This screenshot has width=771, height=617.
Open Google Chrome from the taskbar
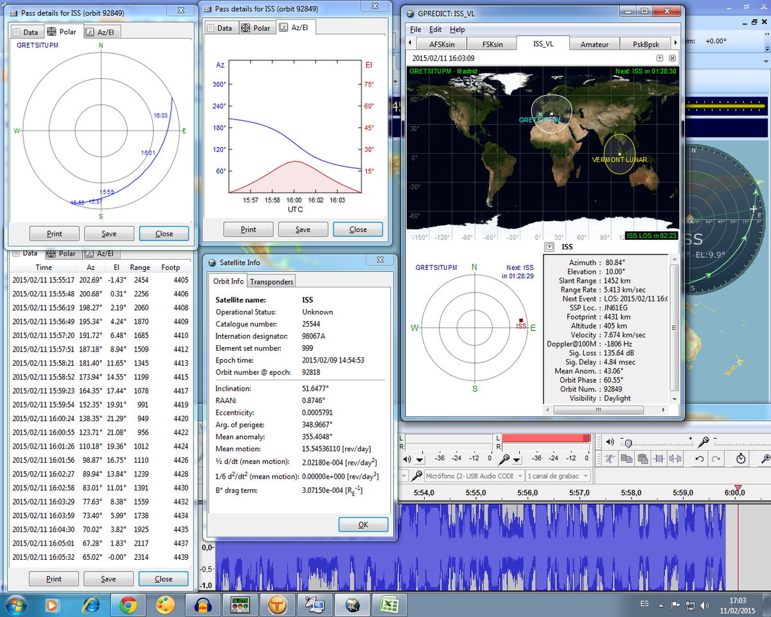tap(128, 605)
